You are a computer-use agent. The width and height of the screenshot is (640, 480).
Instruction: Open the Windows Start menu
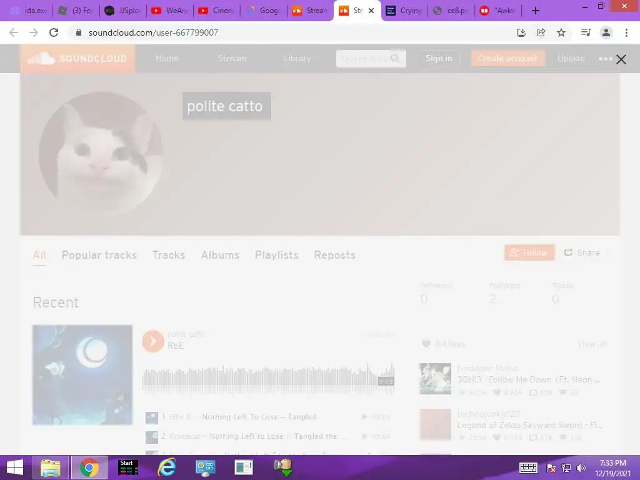tap(15, 467)
